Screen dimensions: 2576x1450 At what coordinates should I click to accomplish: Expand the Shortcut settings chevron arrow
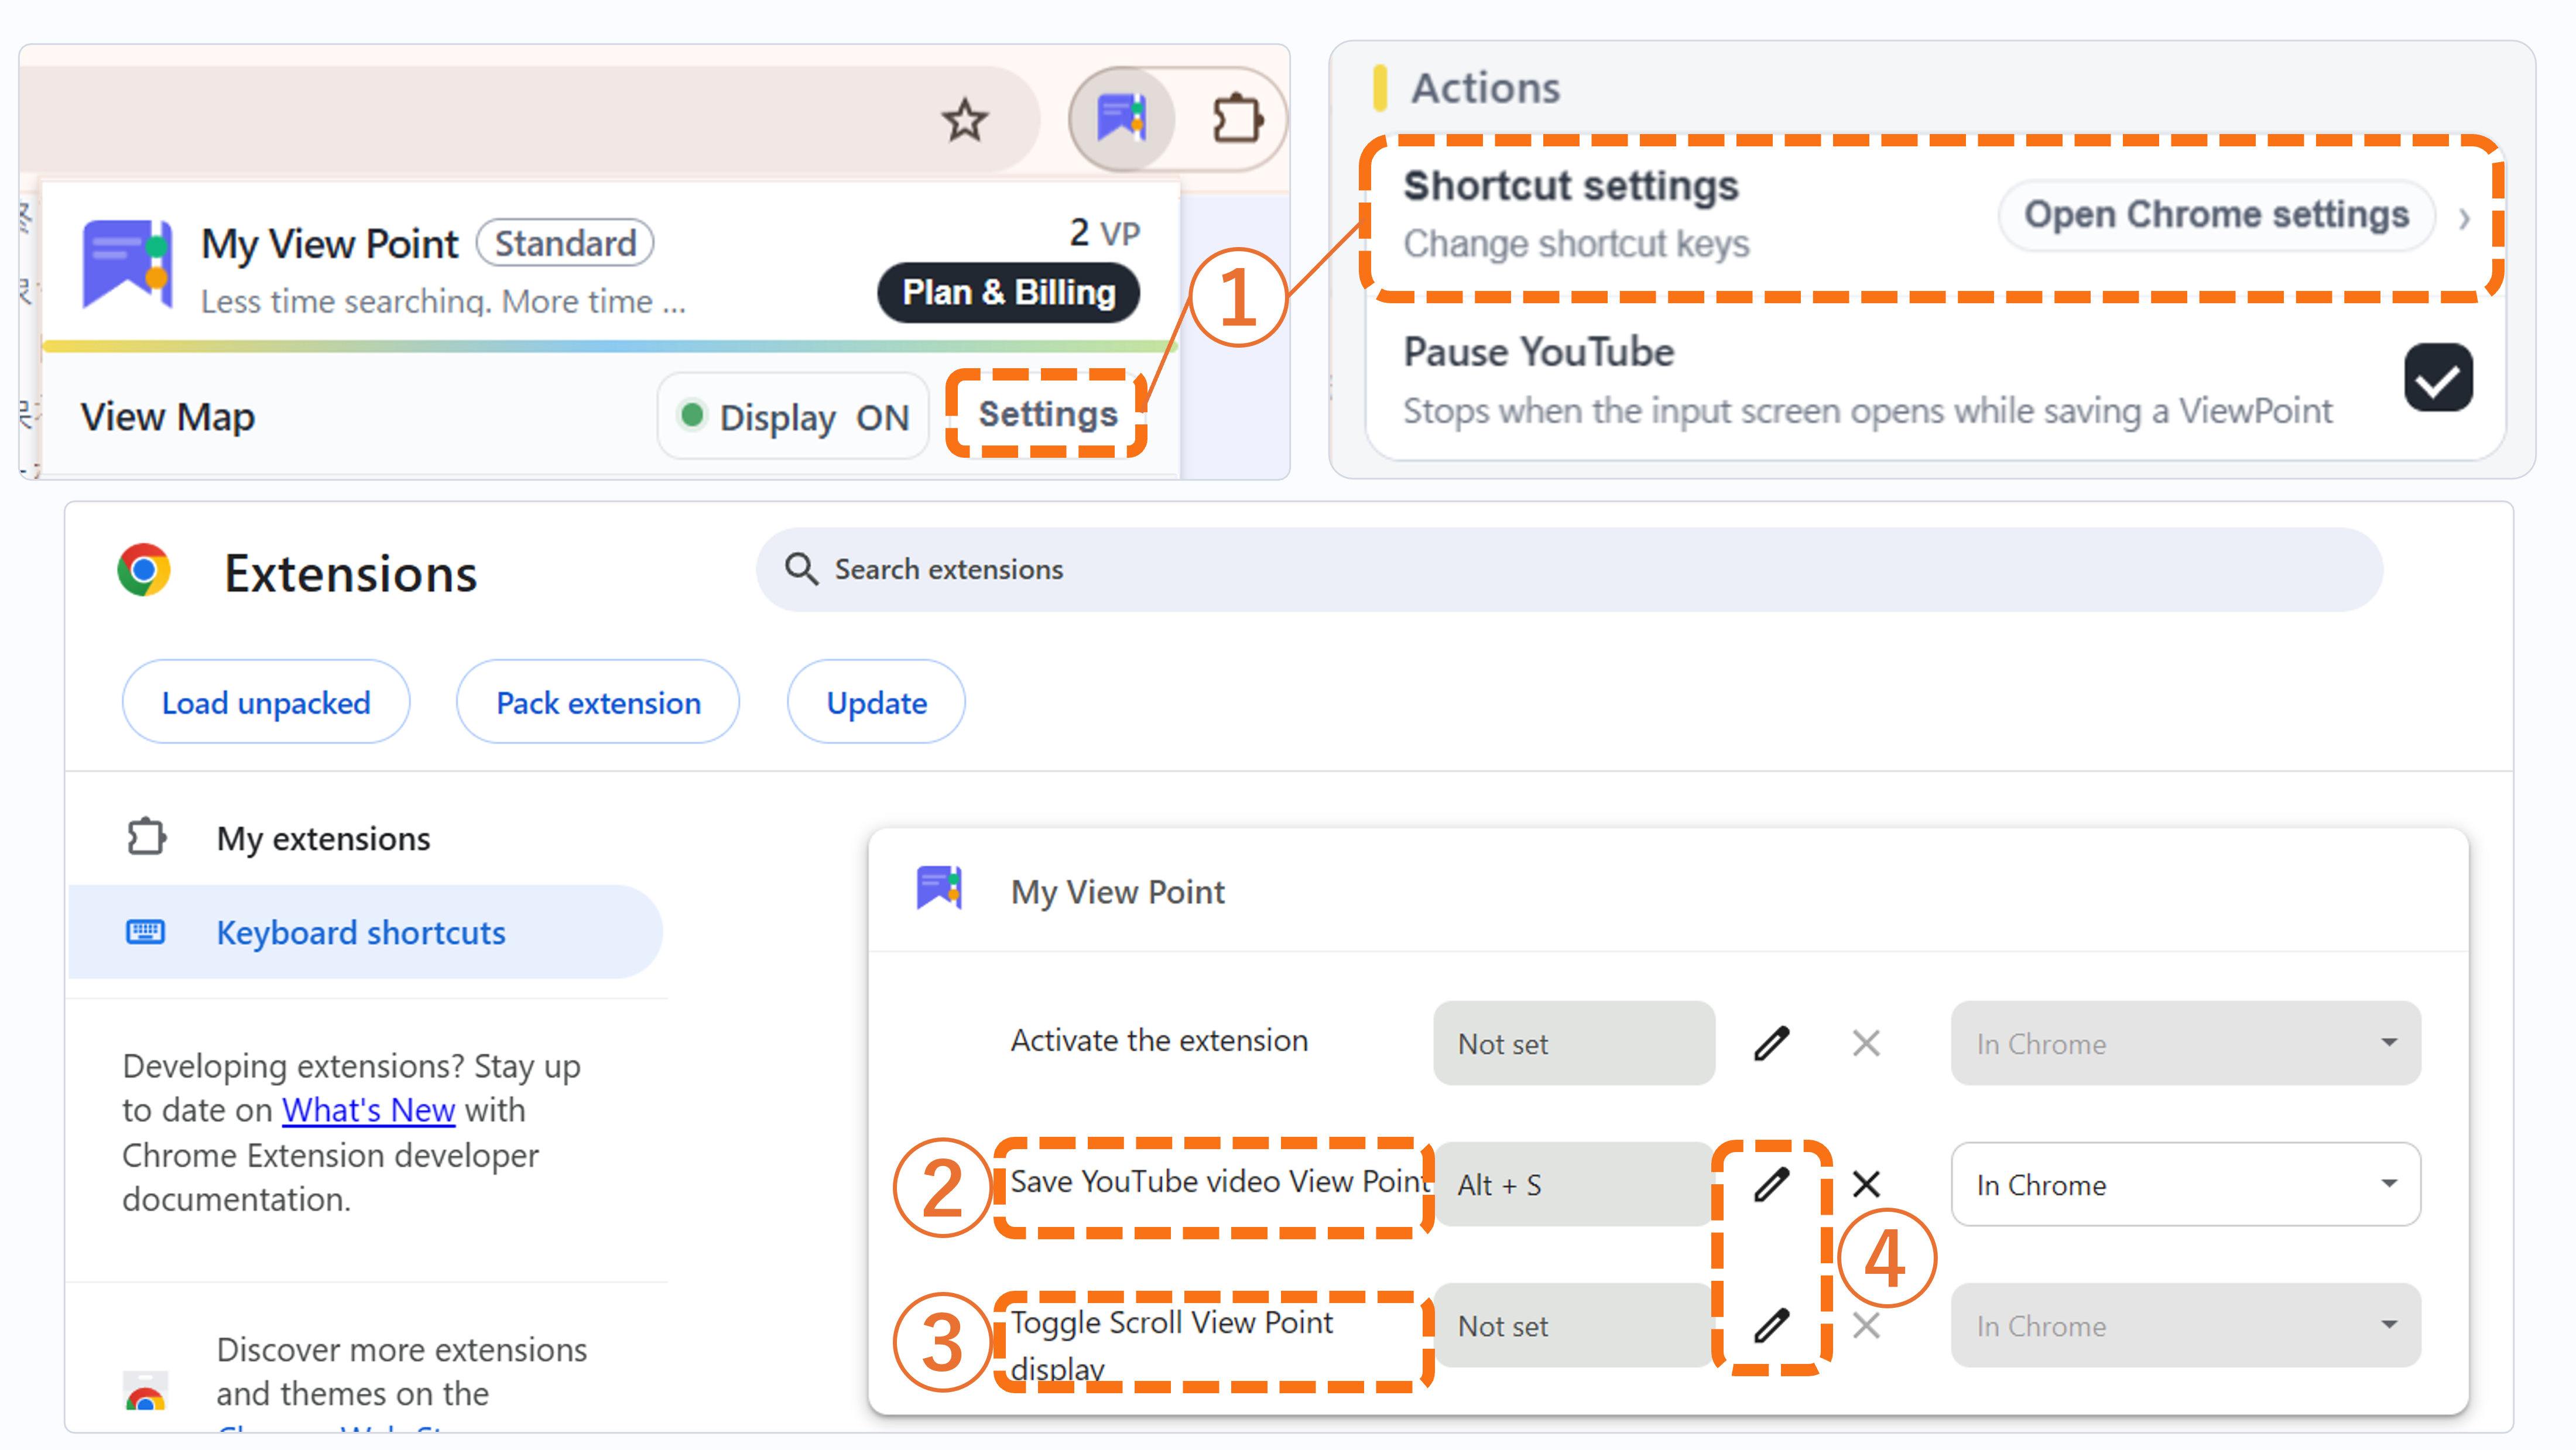[2464, 218]
